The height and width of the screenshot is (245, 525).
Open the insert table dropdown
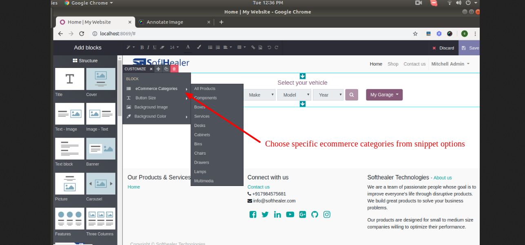241,47
